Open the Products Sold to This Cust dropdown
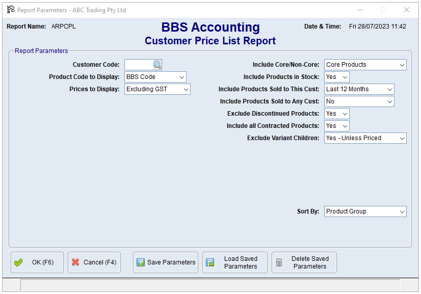This screenshot has height=294, width=421. coord(389,89)
